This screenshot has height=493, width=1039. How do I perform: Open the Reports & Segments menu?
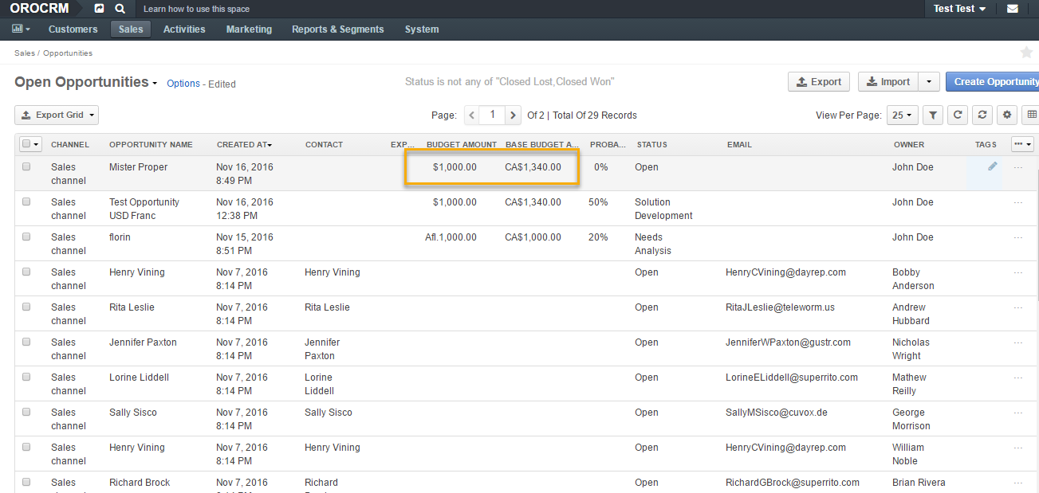pyautogui.click(x=338, y=29)
